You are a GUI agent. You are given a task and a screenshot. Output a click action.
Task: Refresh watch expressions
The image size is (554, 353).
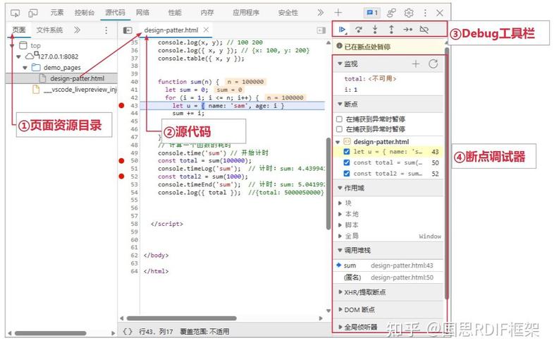pyautogui.click(x=433, y=64)
